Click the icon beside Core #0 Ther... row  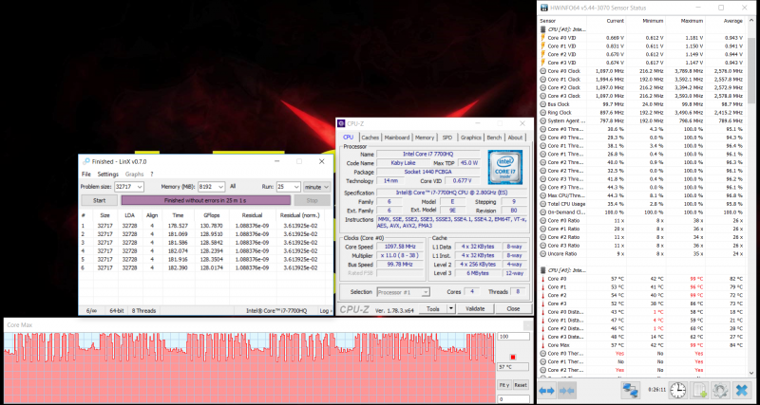click(x=542, y=354)
